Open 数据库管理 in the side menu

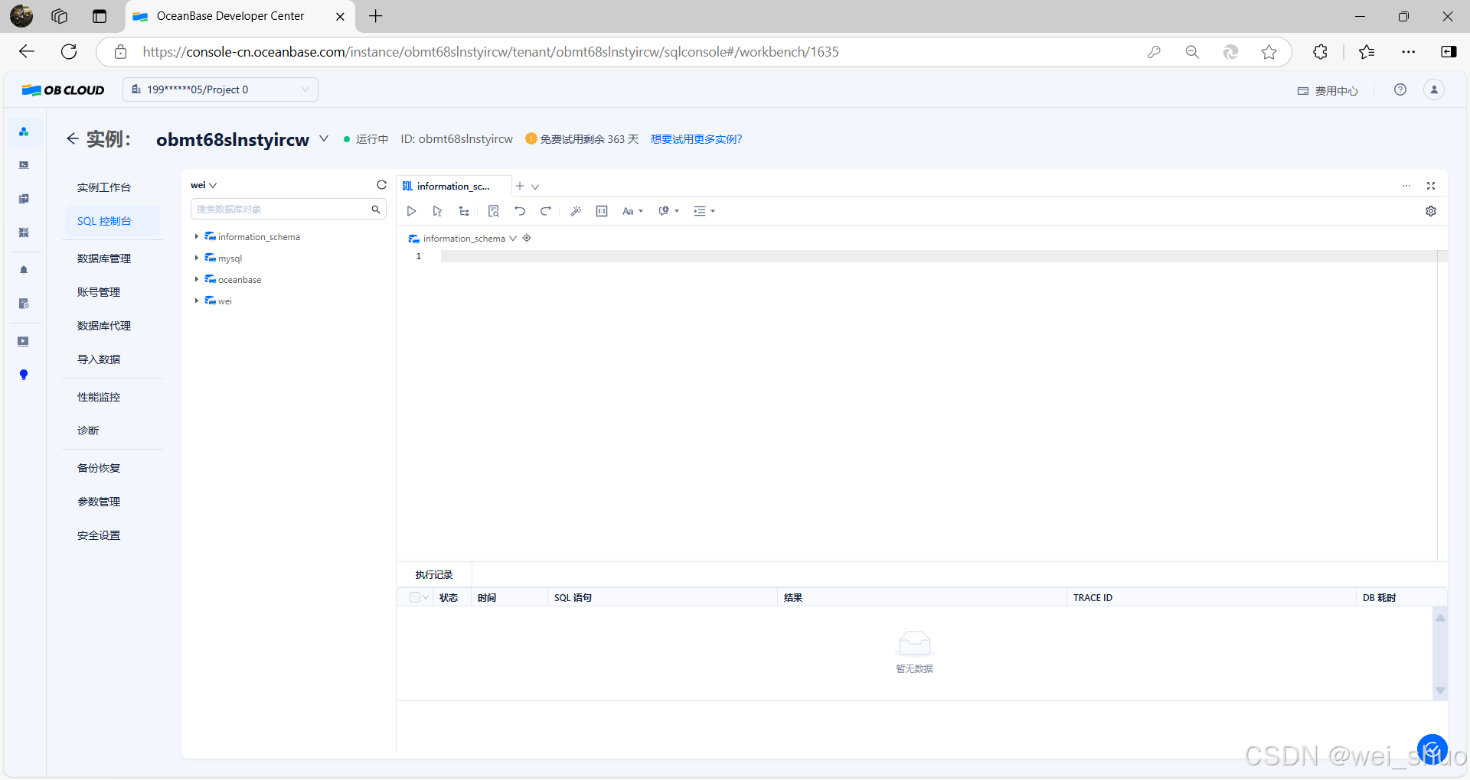coord(104,258)
